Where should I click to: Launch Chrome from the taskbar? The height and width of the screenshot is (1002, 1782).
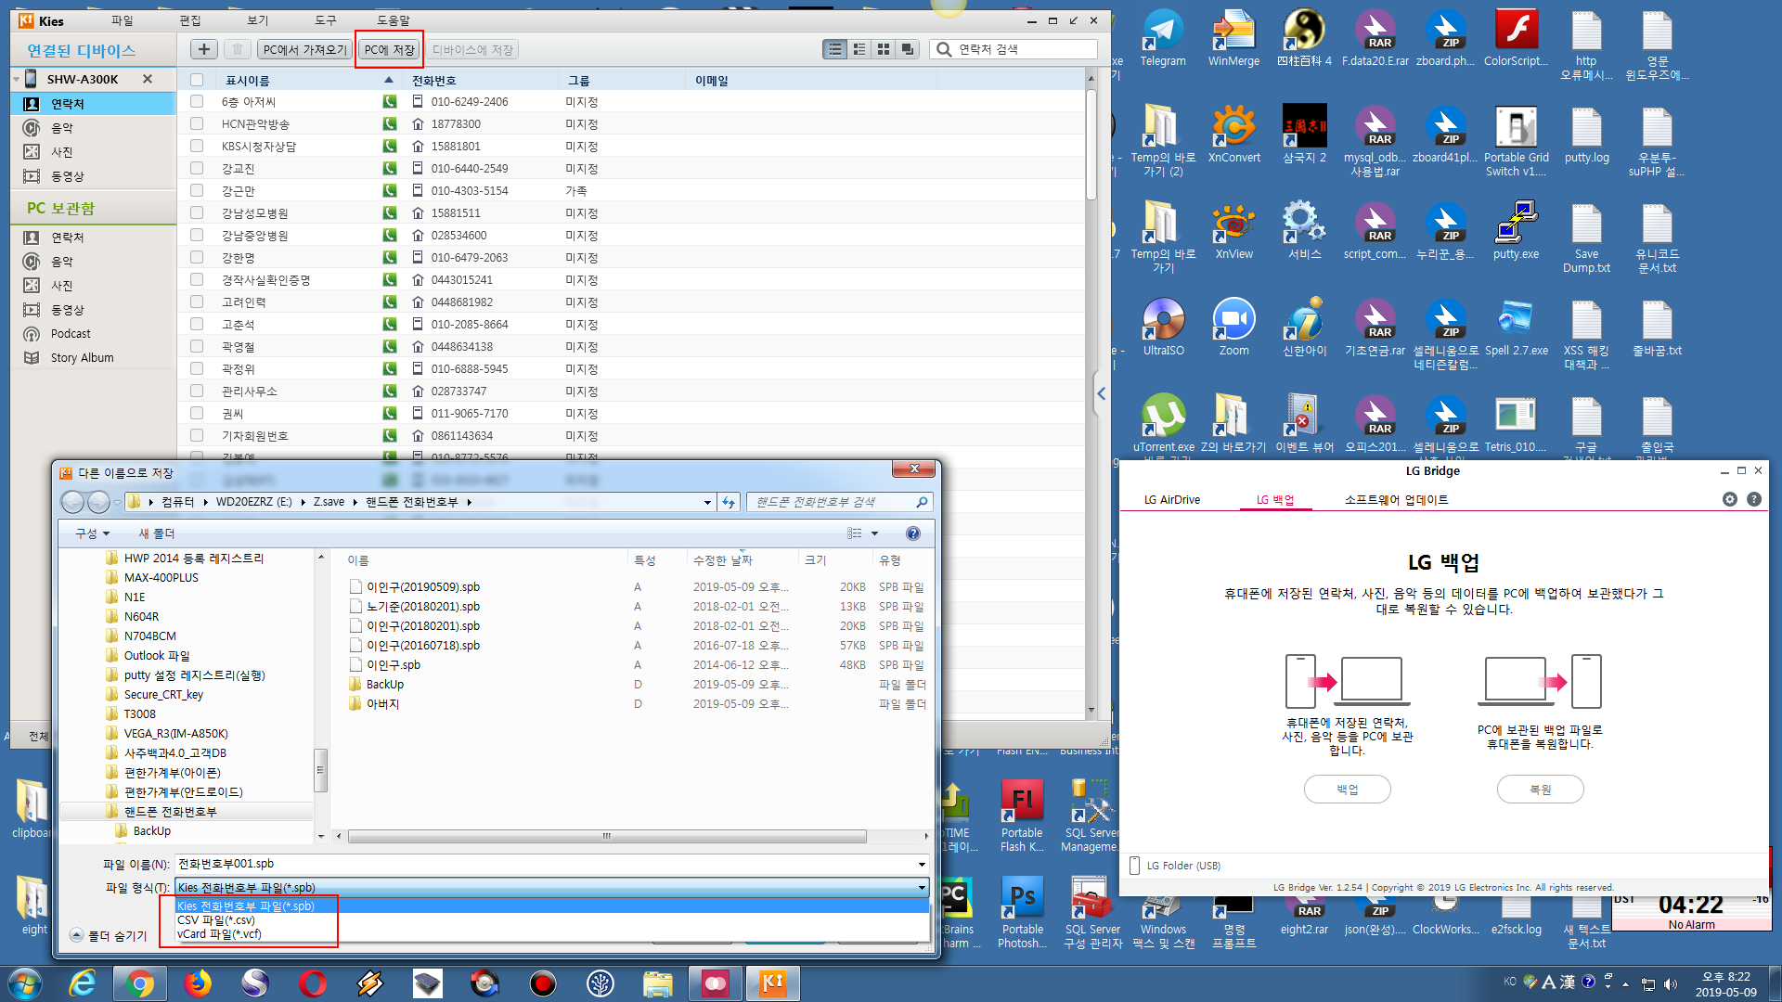click(x=140, y=983)
